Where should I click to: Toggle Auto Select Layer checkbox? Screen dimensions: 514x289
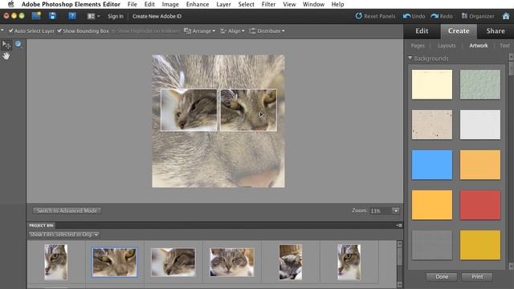click(10, 31)
